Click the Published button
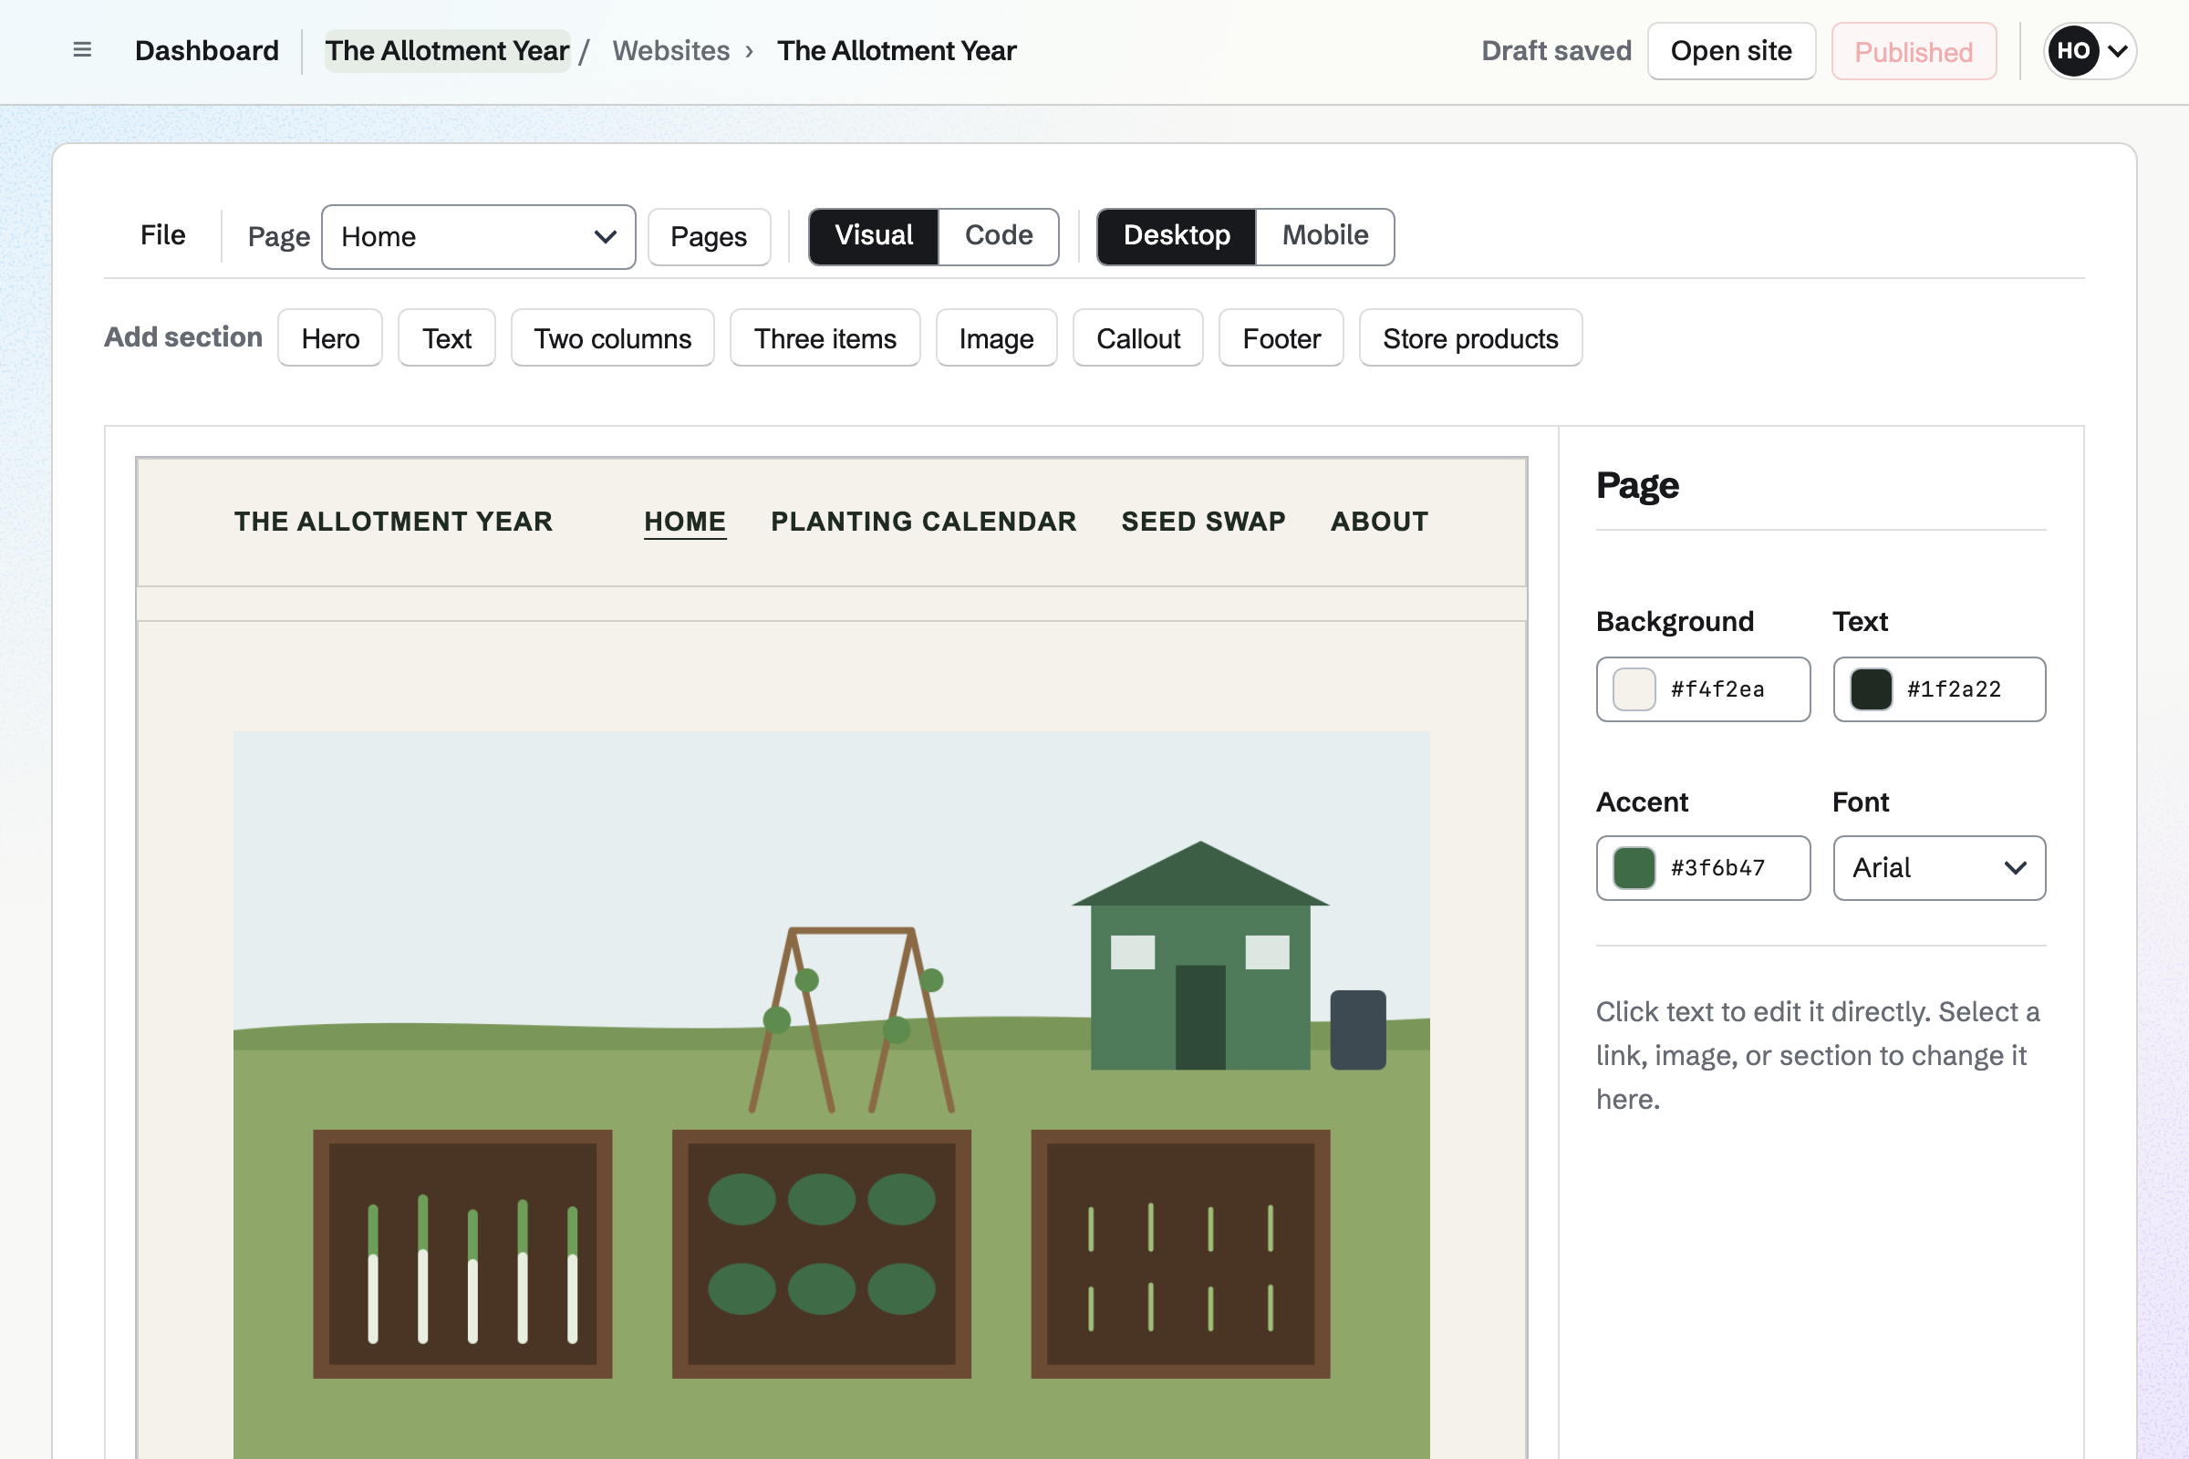This screenshot has width=2189, height=1459. tap(1914, 51)
